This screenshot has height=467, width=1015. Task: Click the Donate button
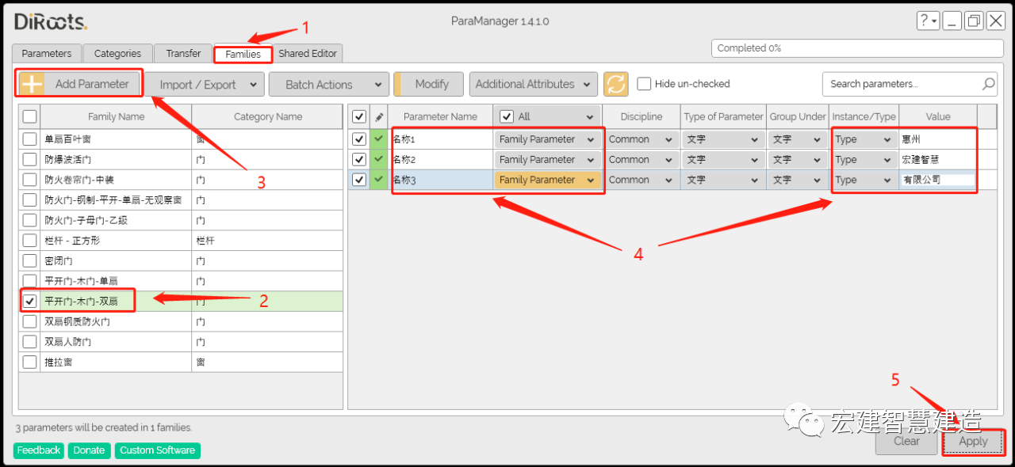point(89,450)
